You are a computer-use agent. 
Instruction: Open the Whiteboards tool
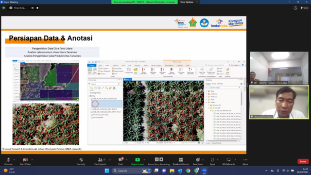(228, 161)
